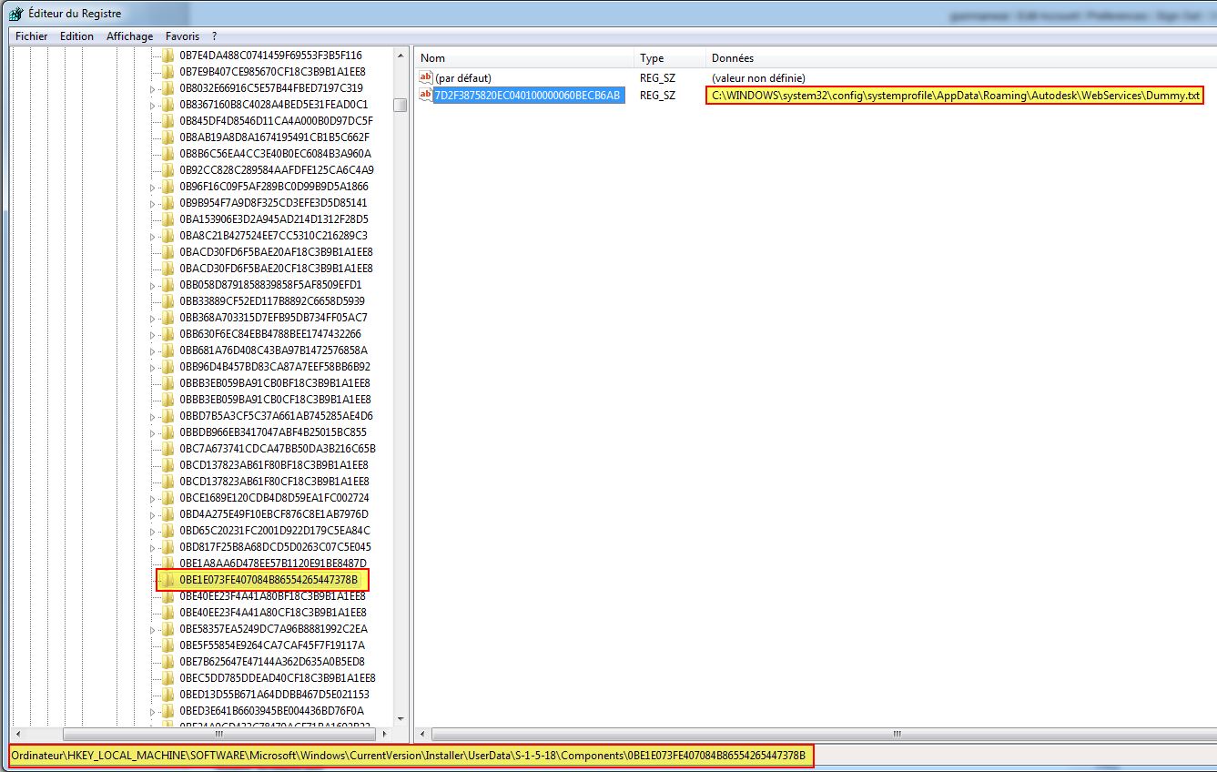Open the Affichage menu

tap(129, 36)
